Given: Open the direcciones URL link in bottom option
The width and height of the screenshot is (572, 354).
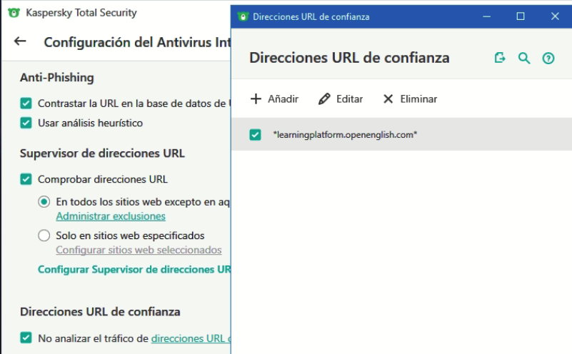Looking at the screenshot, I should click(x=191, y=338).
